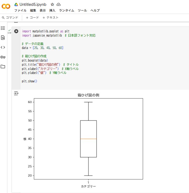Click the plt.xlabel code line

point(50,69)
